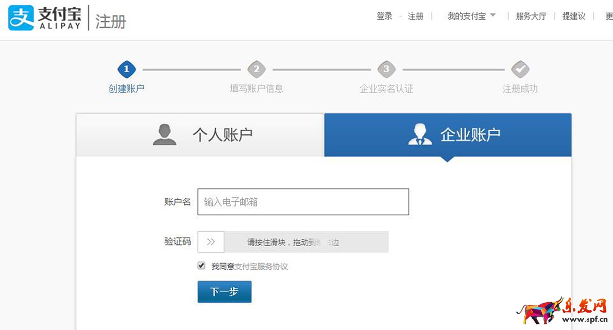This screenshot has height=330, width=613.
Task: Click the verification slider handle
Action: [x=211, y=241]
